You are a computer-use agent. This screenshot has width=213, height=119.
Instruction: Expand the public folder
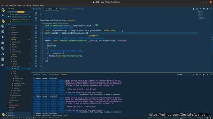click(x=11, y=110)
